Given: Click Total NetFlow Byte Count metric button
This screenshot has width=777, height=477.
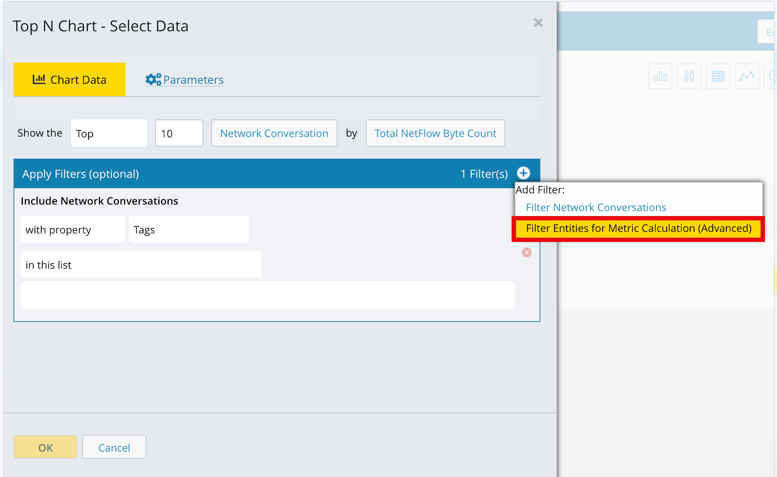Looking at the screenshot, I should [x=435, y=134].
